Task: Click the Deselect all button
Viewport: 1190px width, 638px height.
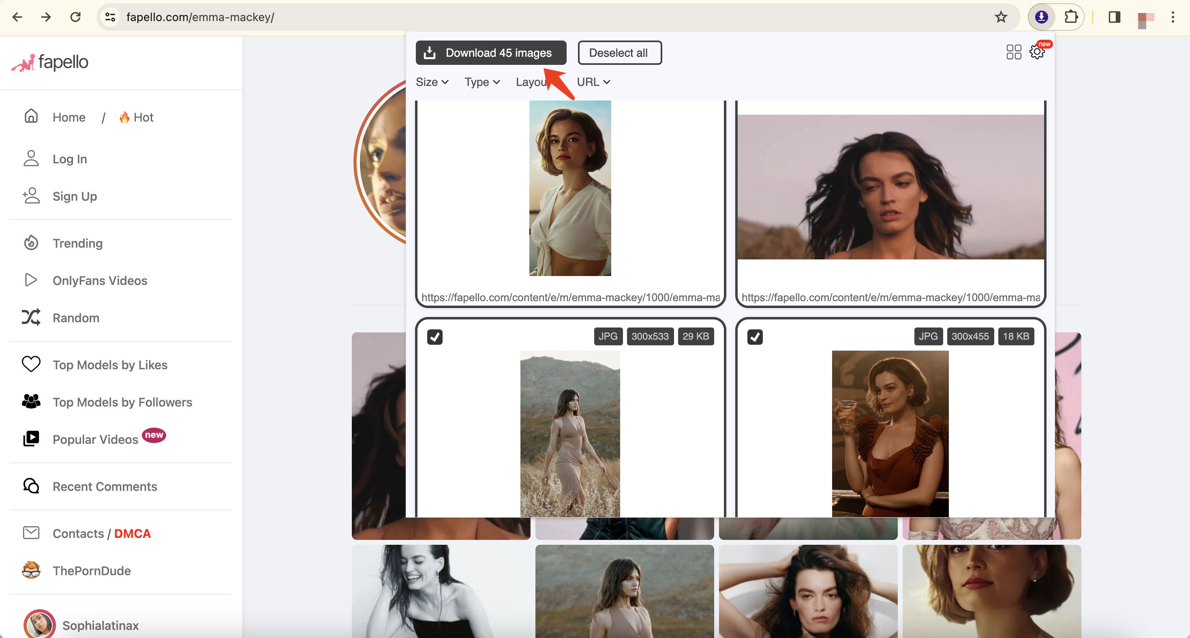Action: 618,53
